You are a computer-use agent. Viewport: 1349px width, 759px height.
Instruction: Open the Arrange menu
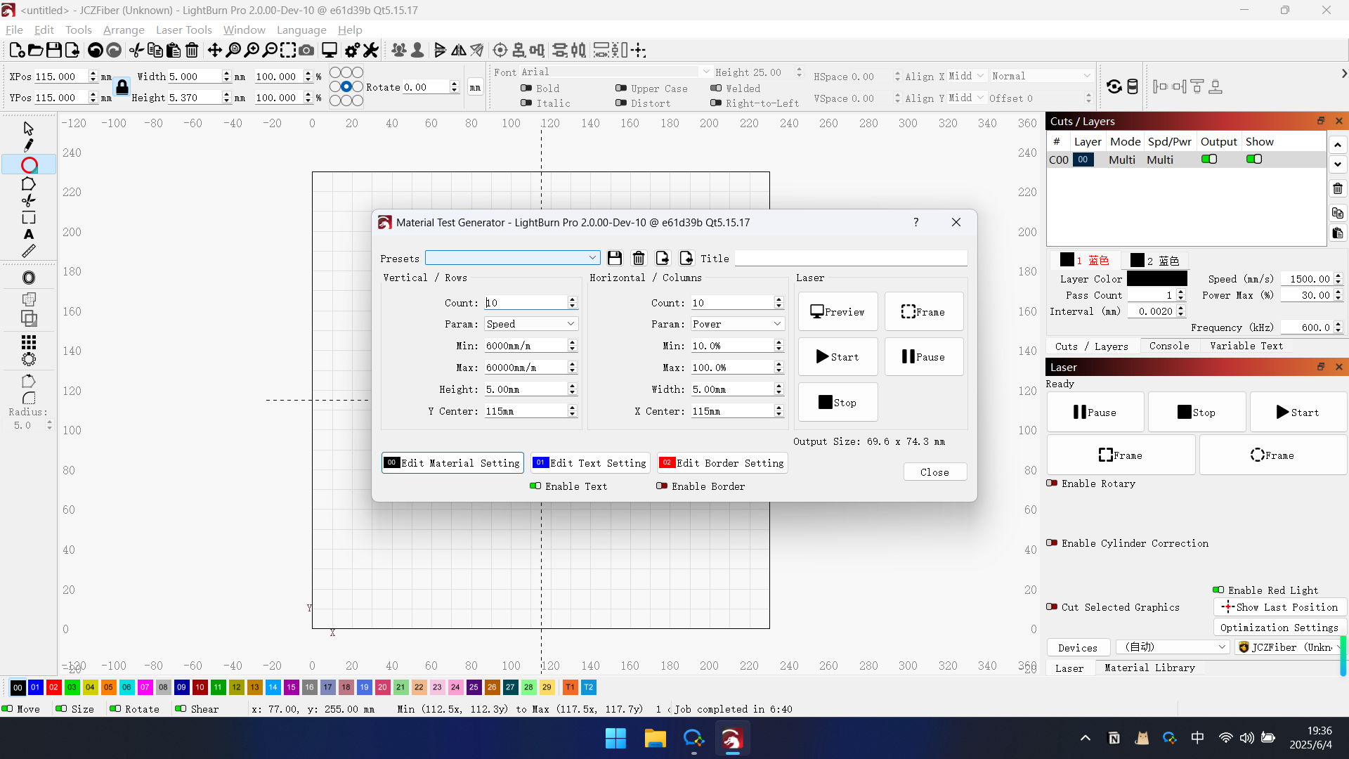tap(124, 30)
